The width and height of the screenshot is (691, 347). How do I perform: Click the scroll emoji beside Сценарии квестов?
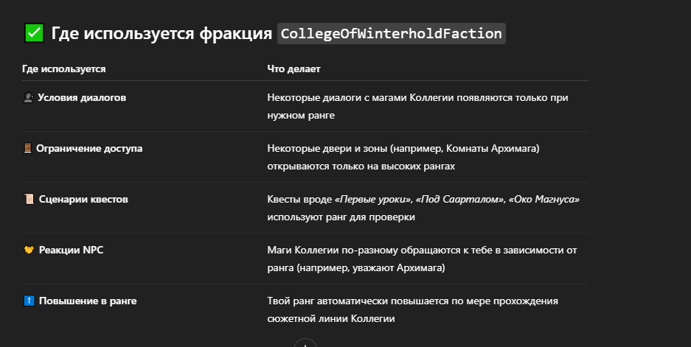click(28, 199)
